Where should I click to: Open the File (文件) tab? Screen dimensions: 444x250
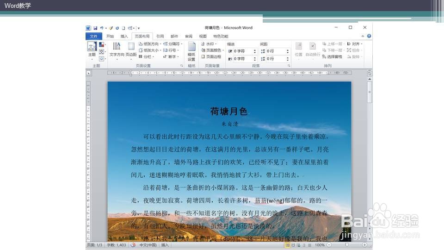pos(94,36)
